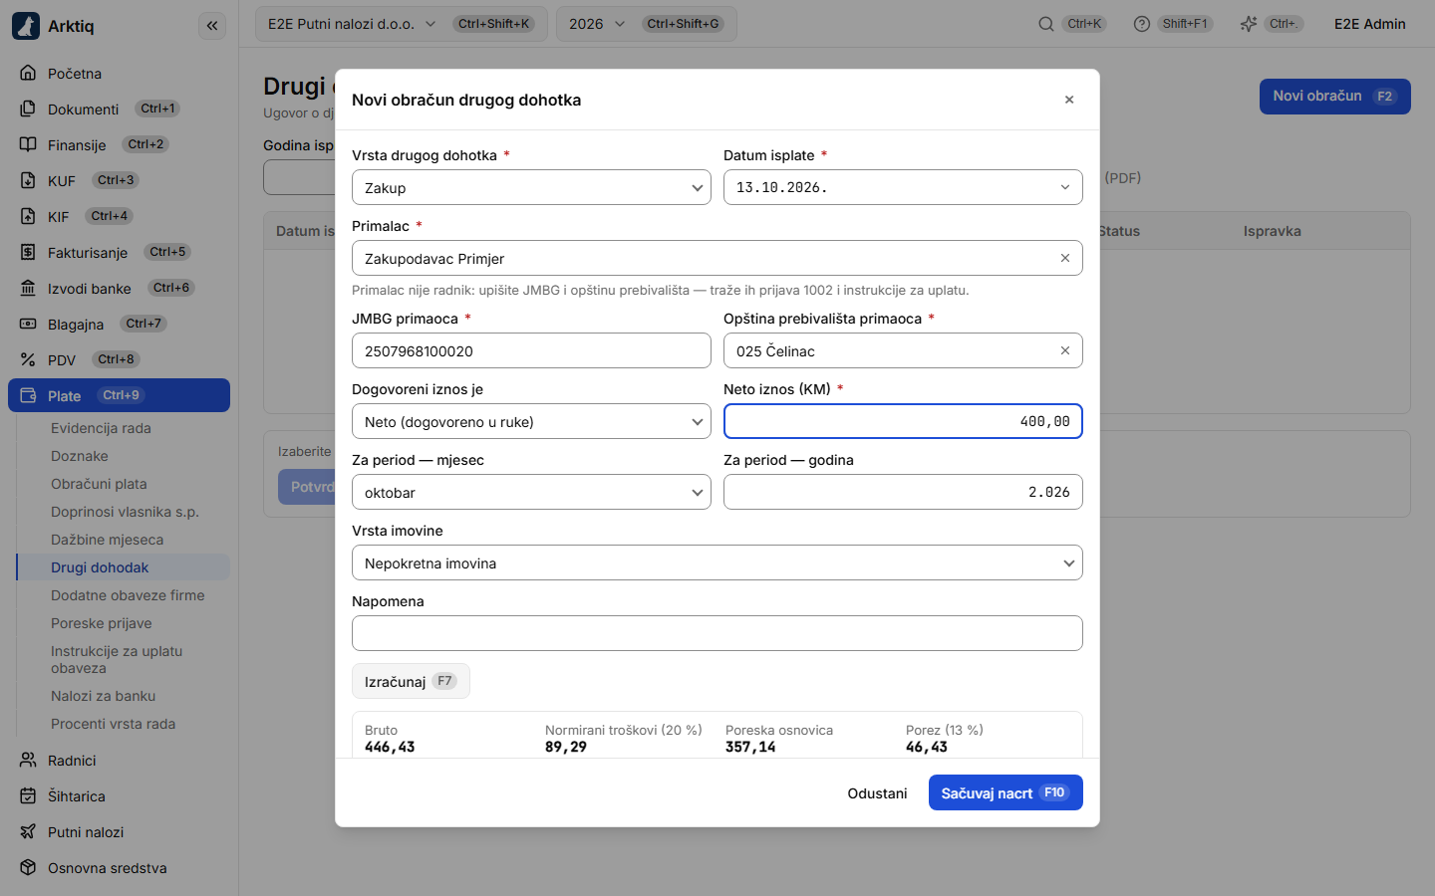The height and width of the screenshot is (896, 1435).
Task: Focus the Neto iznos (KM) field
Action: click(903, 421)
